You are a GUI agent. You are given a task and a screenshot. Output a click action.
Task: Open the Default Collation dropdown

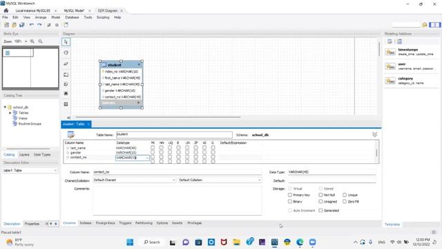[259, 180]
